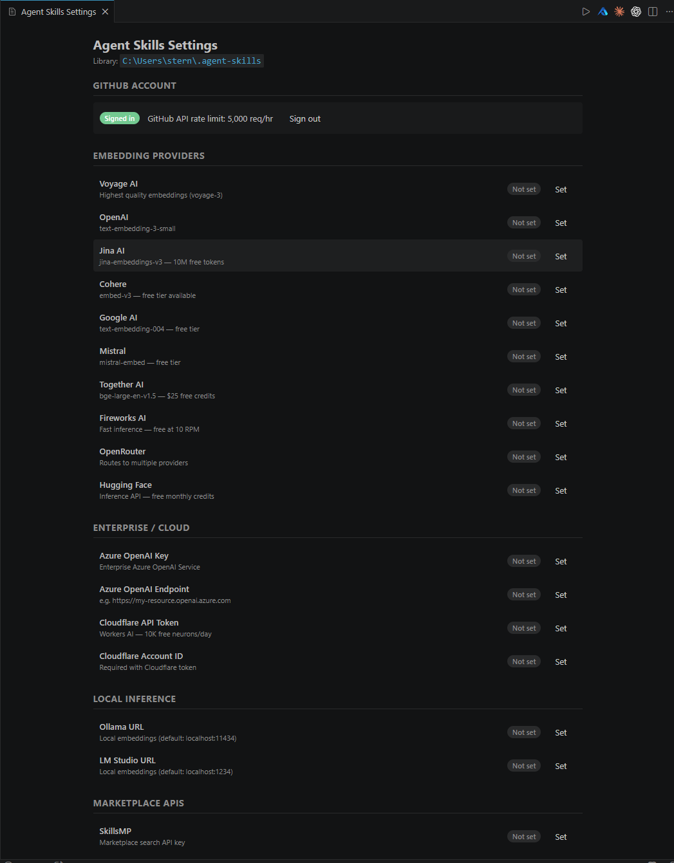Image resolution: width=674 pixels, height=863 pixels.
Task: Set the Hugging Face inference key
Action: coord(560,490)
